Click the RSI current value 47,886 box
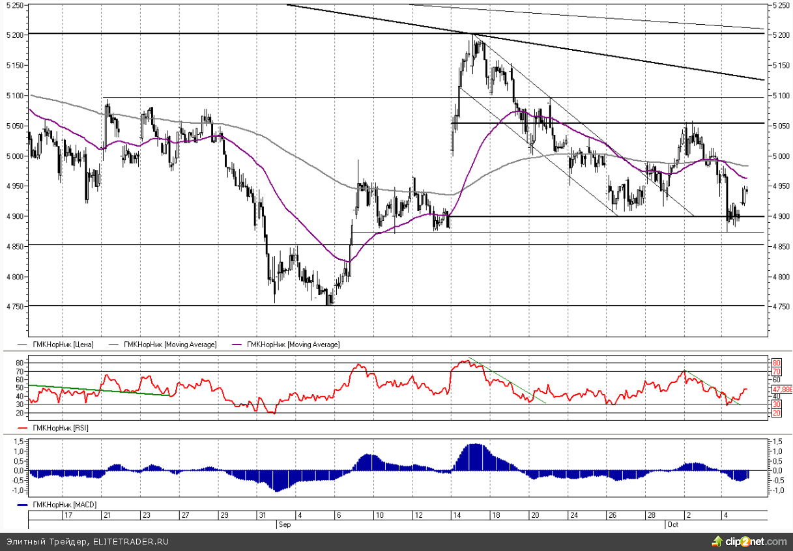 coord(781,389)
